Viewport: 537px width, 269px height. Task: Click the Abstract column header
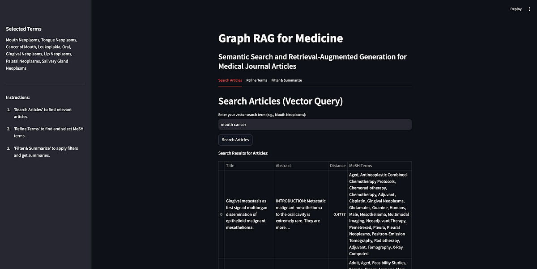[301, 166]
